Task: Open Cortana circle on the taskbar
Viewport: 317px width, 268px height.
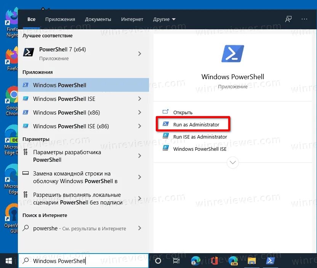Action: coord(158,261)
